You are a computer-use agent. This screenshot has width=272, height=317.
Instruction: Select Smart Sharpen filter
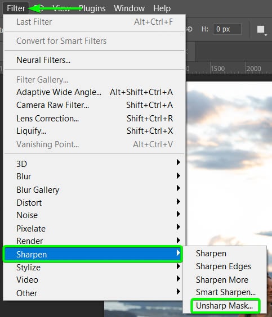(x=226, y=292)
